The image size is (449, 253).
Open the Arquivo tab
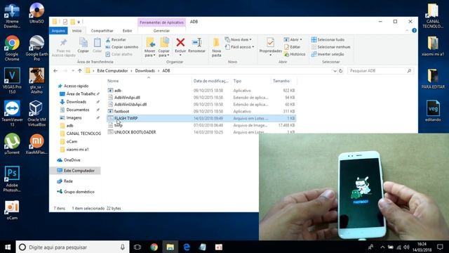[58, 31]
